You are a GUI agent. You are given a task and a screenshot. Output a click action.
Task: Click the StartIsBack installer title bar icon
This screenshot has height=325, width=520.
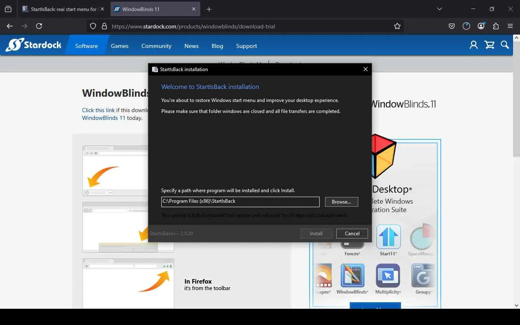tap(155, 69)
